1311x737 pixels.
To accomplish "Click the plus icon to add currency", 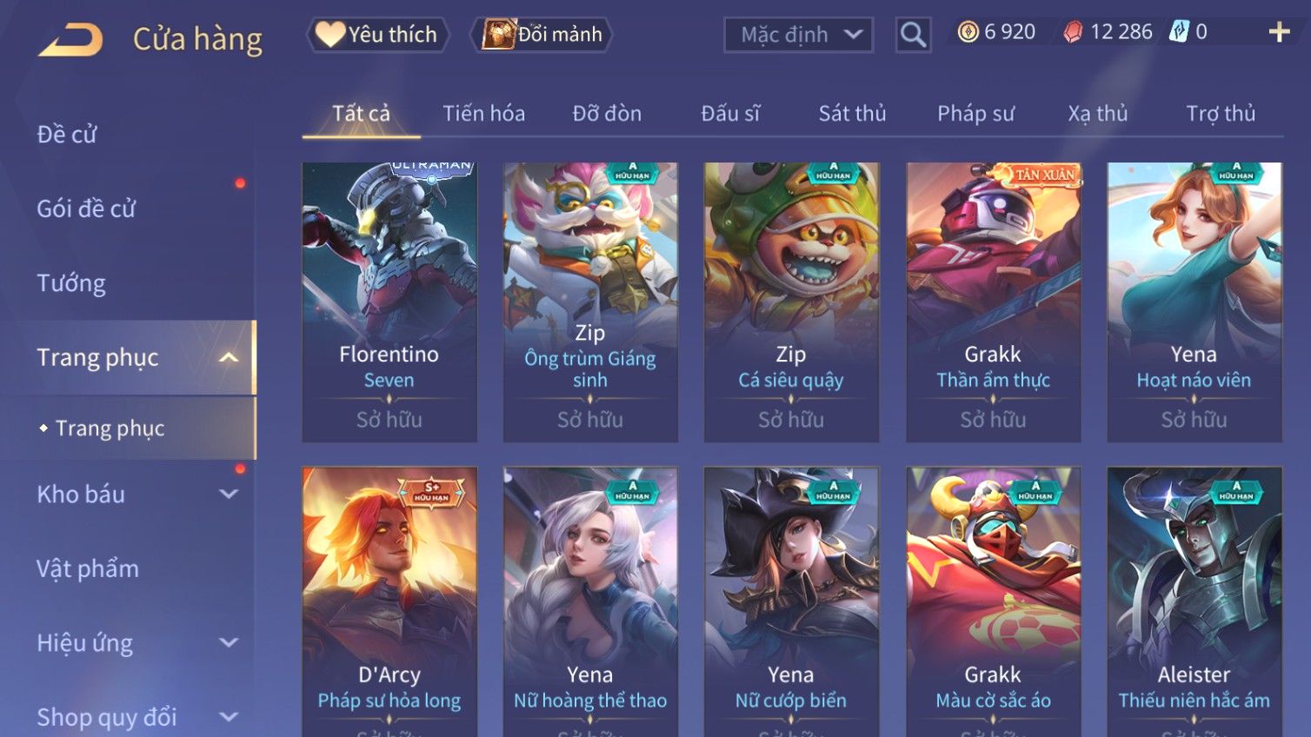I will [x=1279, y=32].
